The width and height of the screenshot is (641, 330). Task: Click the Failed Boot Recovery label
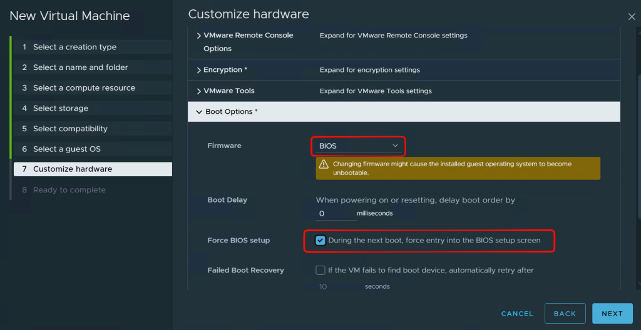tap(245, 270)
